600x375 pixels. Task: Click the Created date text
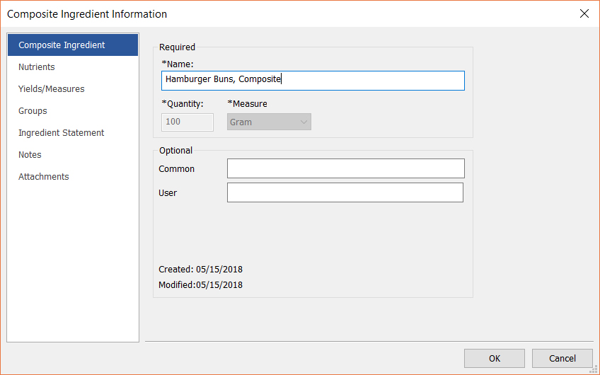click(x=201, y=270)
